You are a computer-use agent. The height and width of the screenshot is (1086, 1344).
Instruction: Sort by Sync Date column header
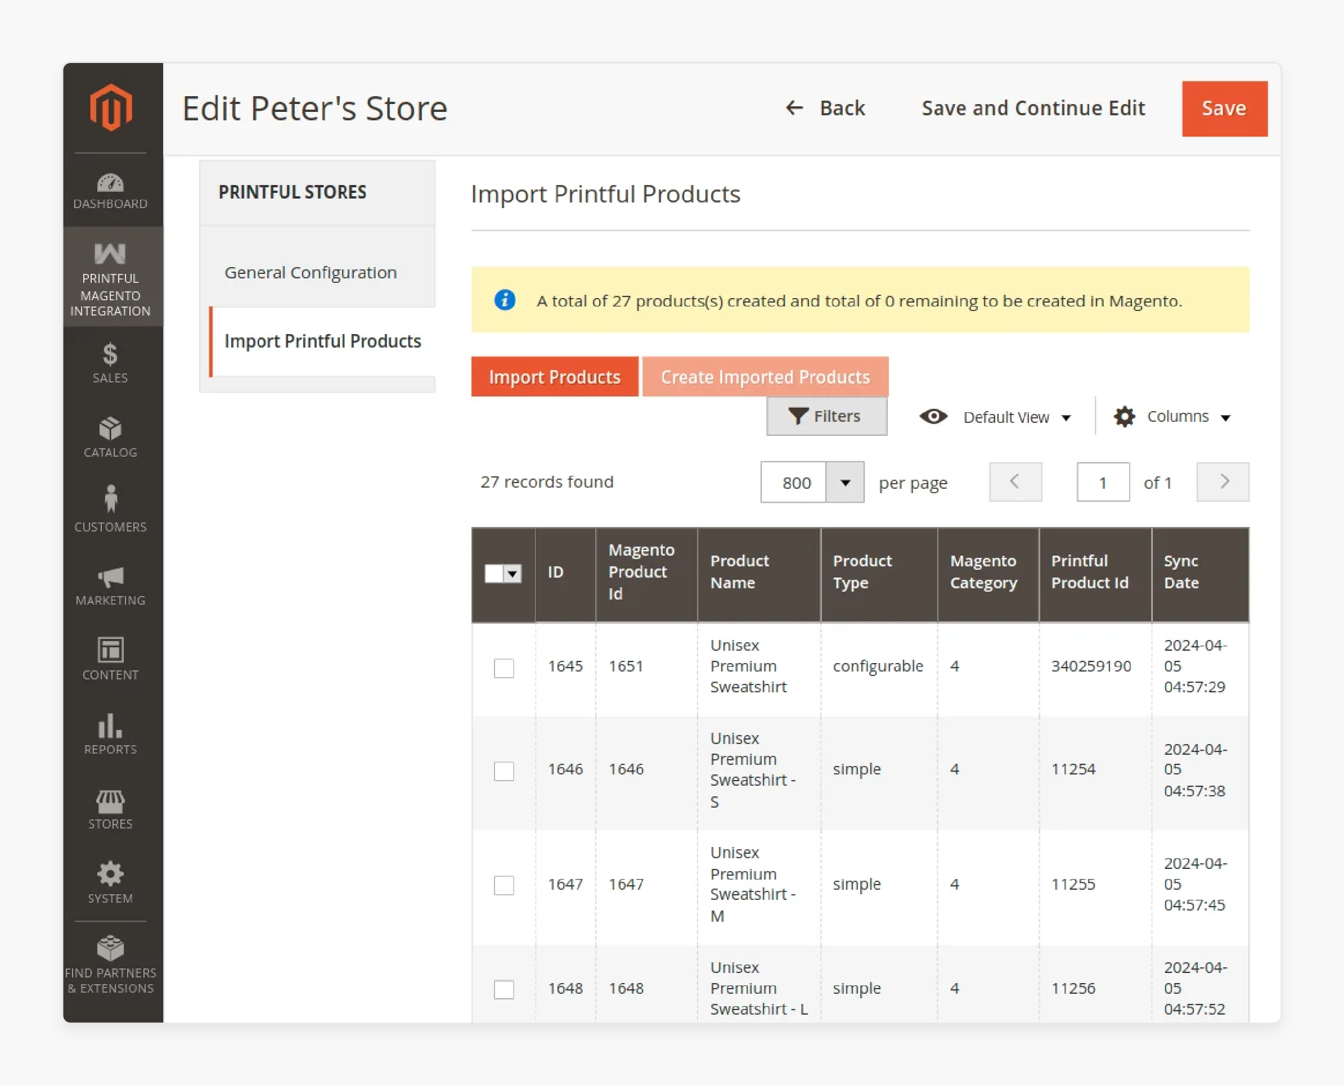coord(1200,575)
